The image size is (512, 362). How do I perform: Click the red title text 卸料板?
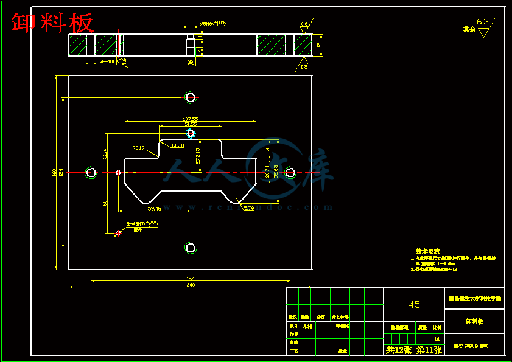(53, 23)
